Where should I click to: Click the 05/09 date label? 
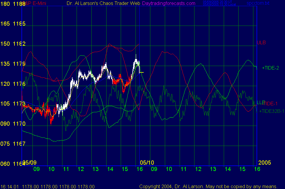click(x=30, y=162)
